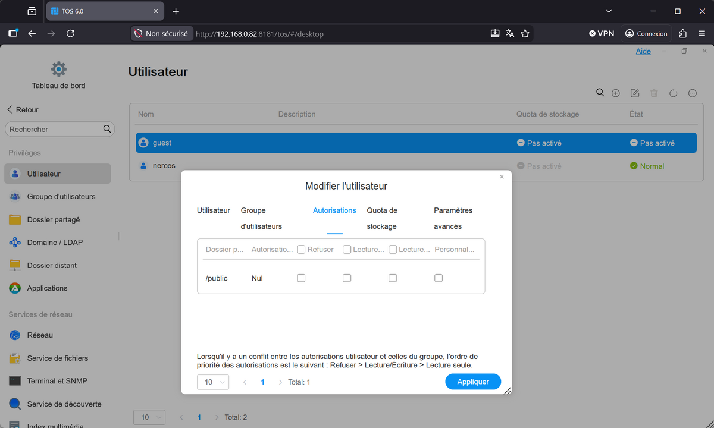This screenshot has width=714, height=428.
Task: Click the Appliquer button
Action: (x=473, y=382)
